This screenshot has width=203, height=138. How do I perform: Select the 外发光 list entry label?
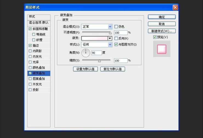37,84
